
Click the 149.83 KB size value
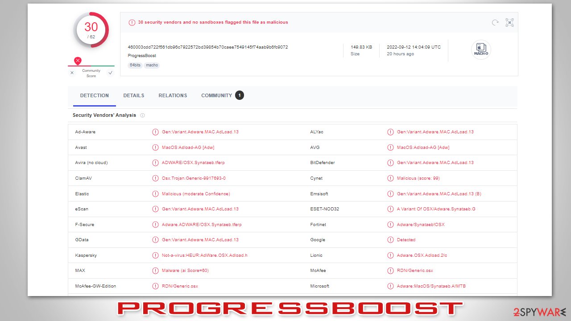(x=361, y=47)
